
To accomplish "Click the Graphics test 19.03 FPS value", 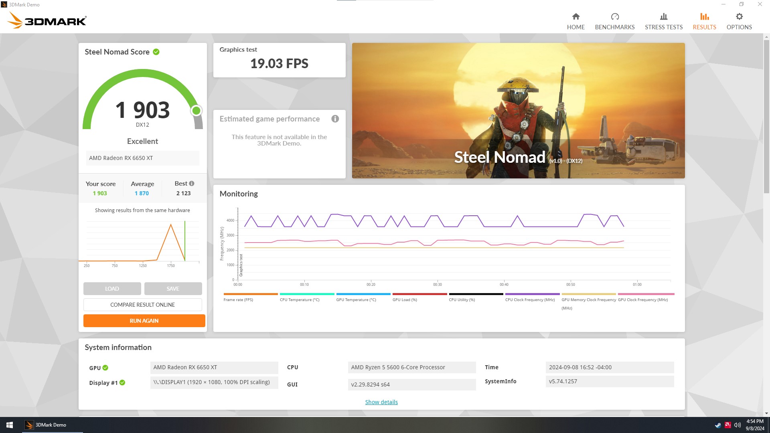I will (279, 63).
